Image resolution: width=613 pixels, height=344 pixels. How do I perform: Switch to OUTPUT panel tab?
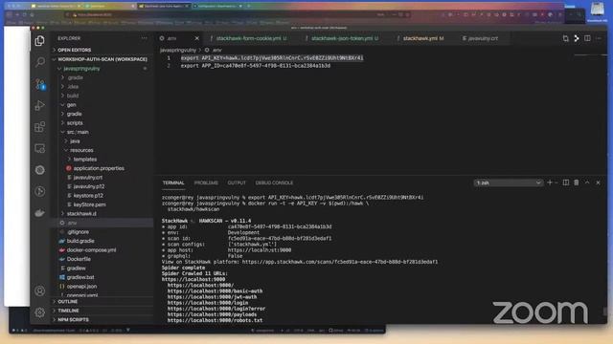[x=237, y=183]
